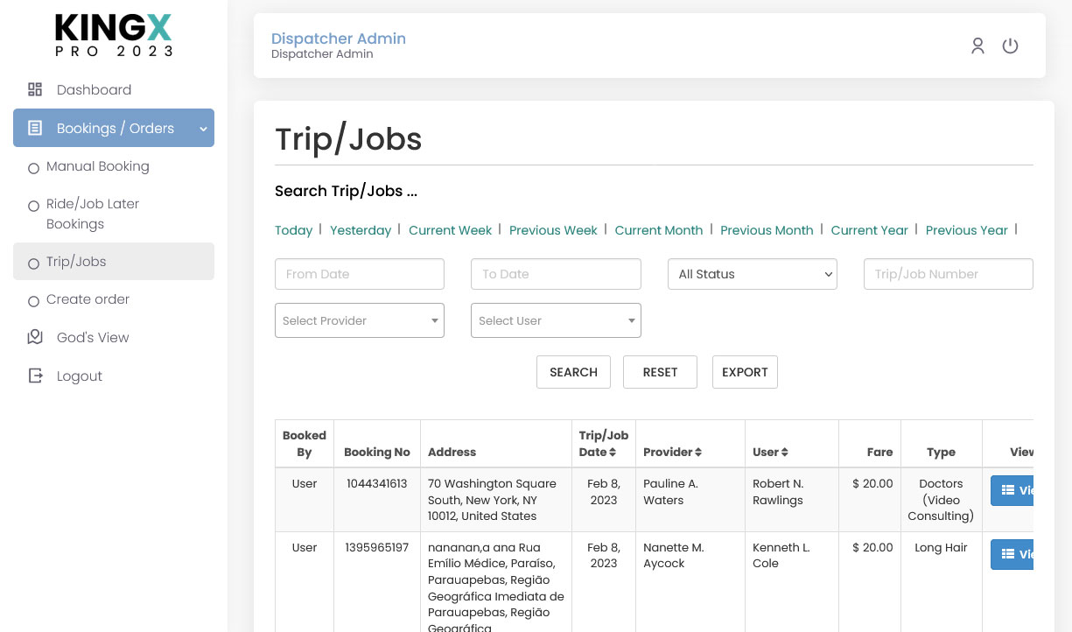Sort by Trip/Job Date column arrows
Viewport: 1072px width, 632px height.
pyautogui.click(x=613, y=453)
